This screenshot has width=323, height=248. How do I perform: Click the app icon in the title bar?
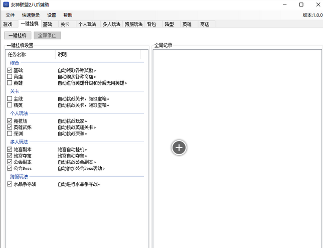(6, 5)
